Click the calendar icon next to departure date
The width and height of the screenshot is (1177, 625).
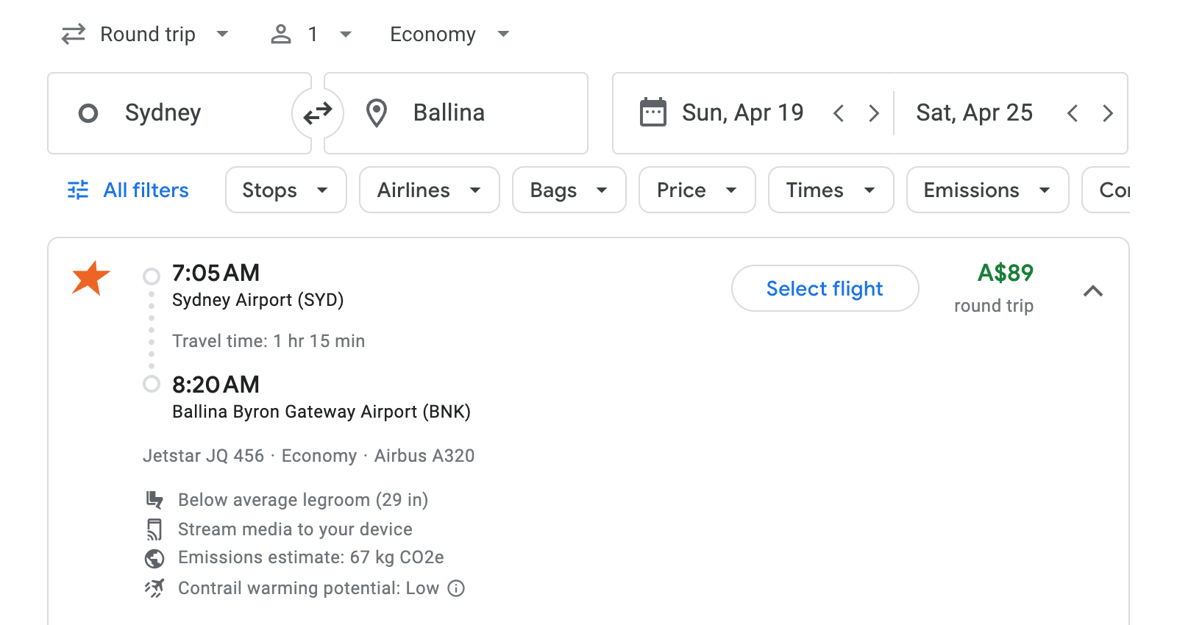tap(652, 112)
